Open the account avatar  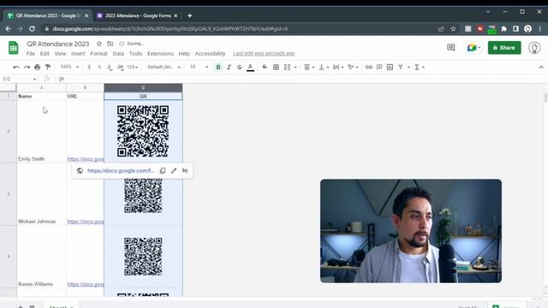point(534,48)
